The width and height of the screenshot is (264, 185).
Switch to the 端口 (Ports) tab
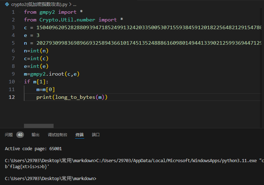point(96,135)
